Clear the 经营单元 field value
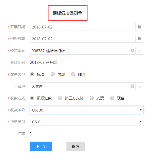 click(x=132, y=51)
